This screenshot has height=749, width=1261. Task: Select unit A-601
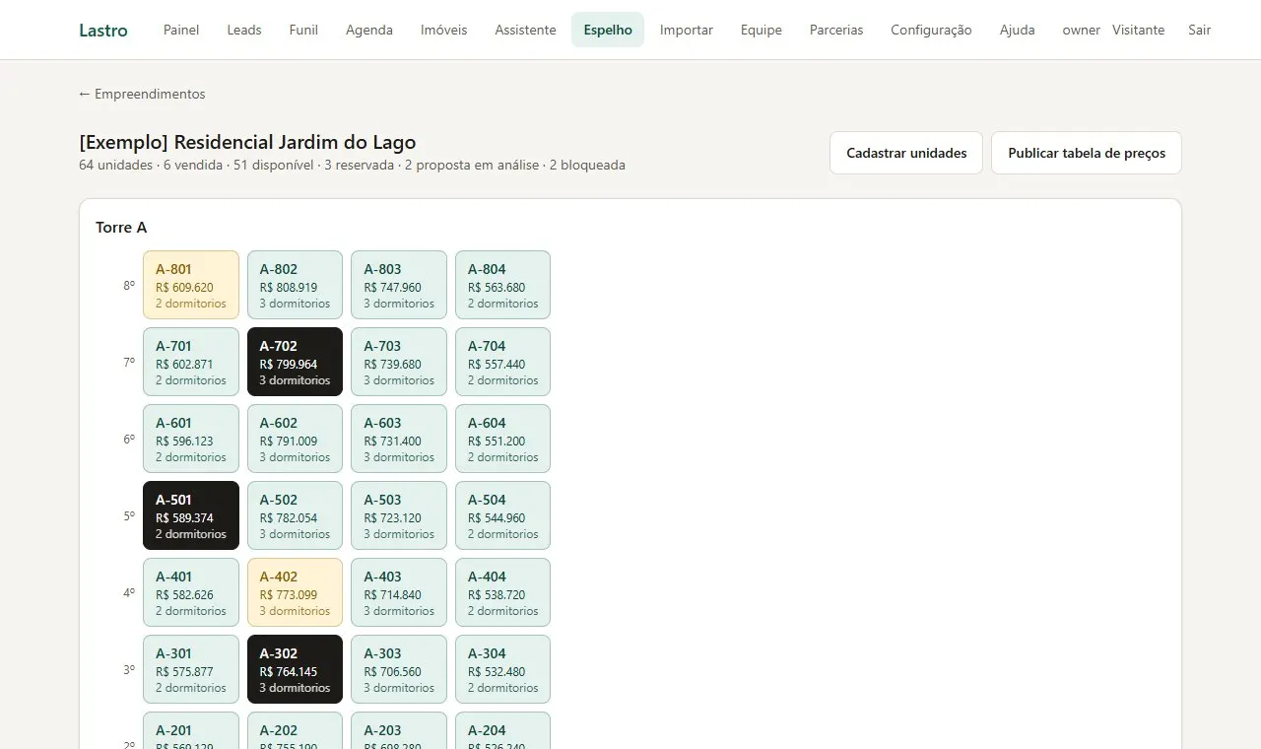pos(191,439)
